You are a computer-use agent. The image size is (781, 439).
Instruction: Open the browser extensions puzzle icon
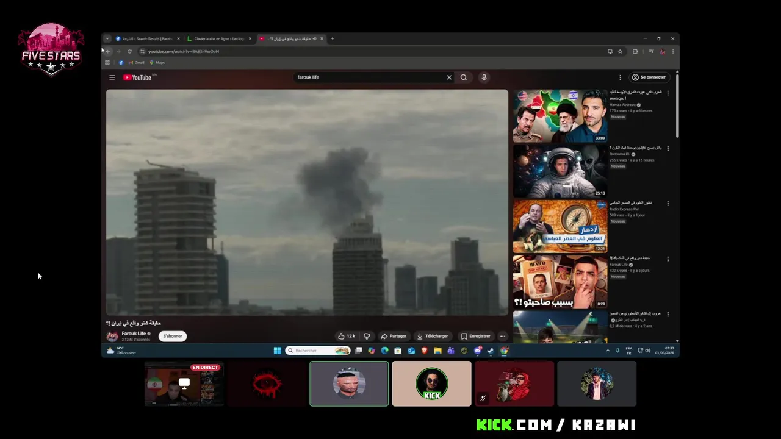635,51
